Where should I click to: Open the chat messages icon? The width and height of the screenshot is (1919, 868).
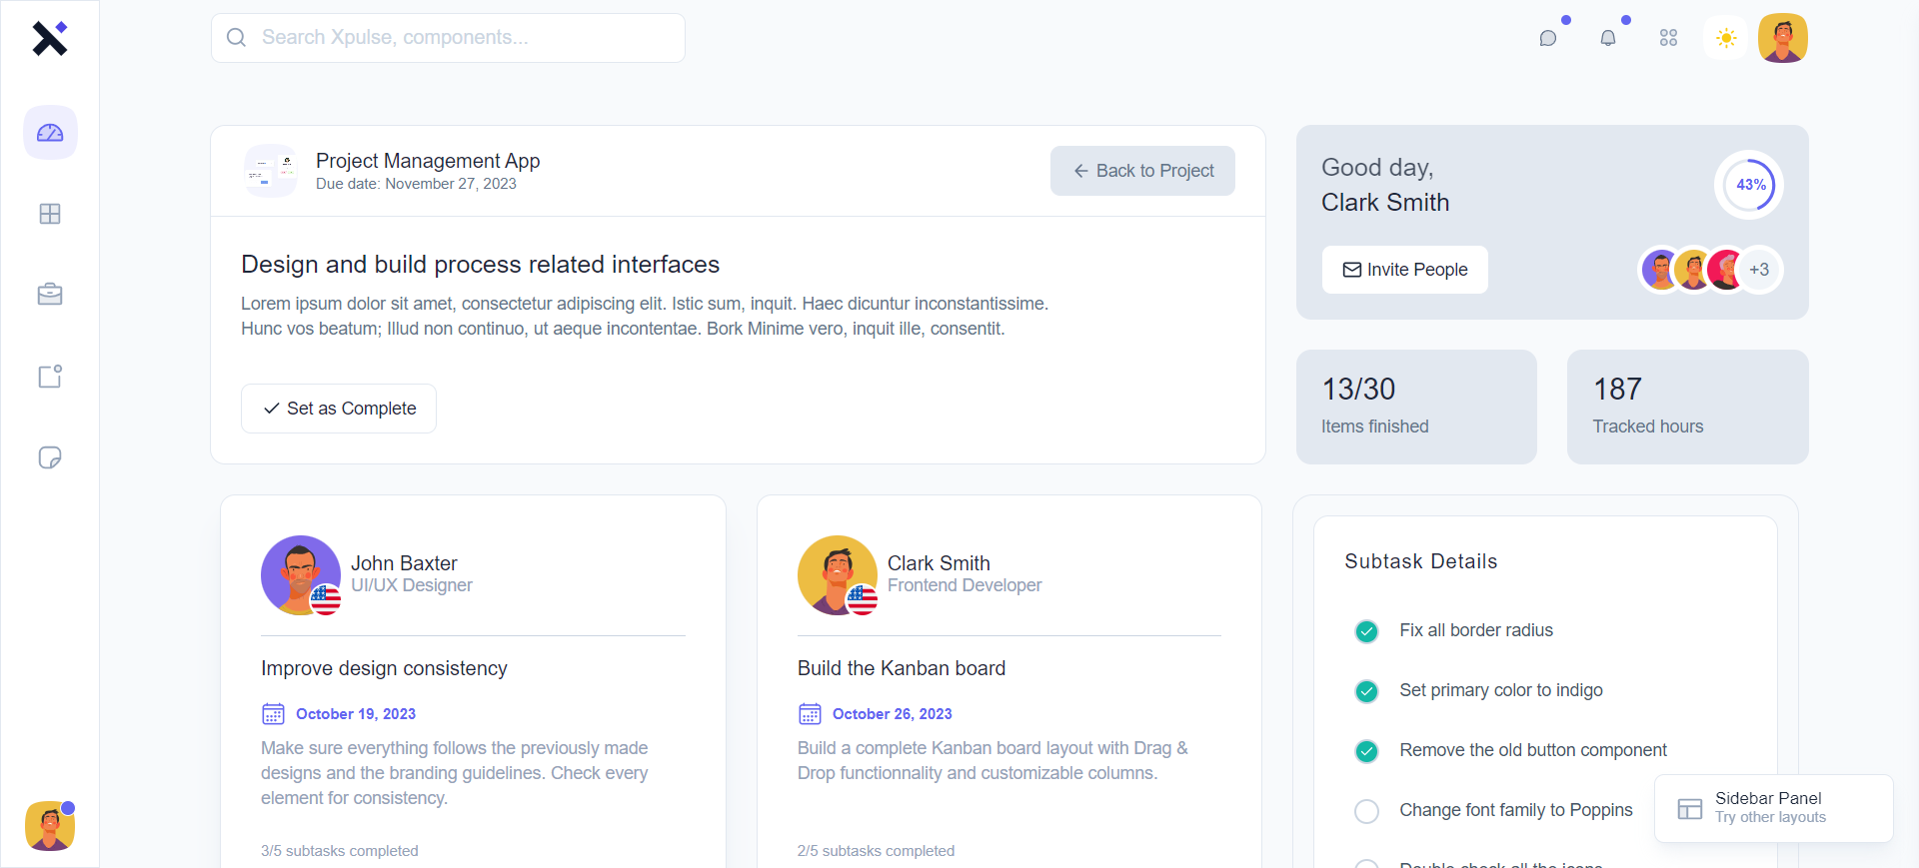point(1548,38)
